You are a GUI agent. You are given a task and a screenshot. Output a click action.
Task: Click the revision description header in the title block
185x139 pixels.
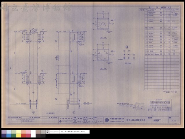[x=35, y=117]
